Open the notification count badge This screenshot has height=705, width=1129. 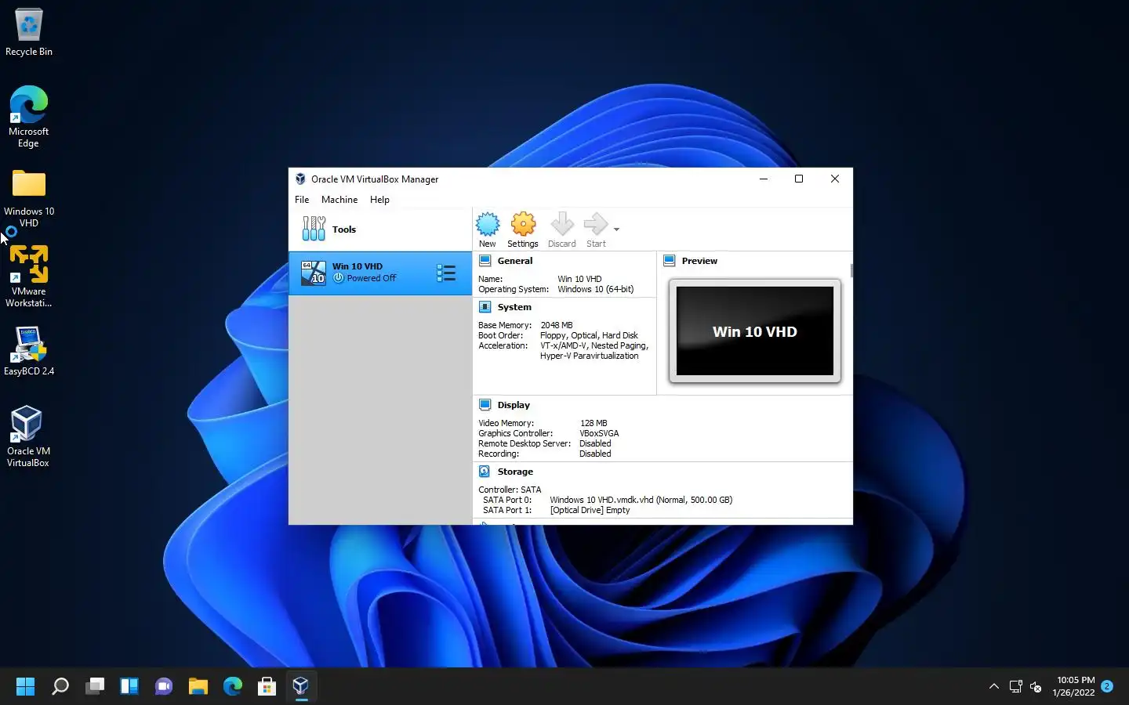[x=1107, y=686]
